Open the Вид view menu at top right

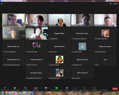(116, 4)
